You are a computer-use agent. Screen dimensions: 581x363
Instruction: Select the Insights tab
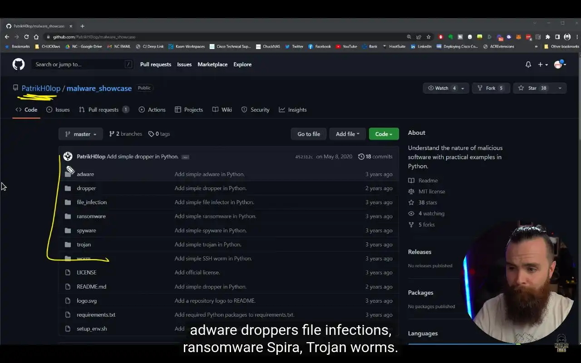(x=293, y=110)
